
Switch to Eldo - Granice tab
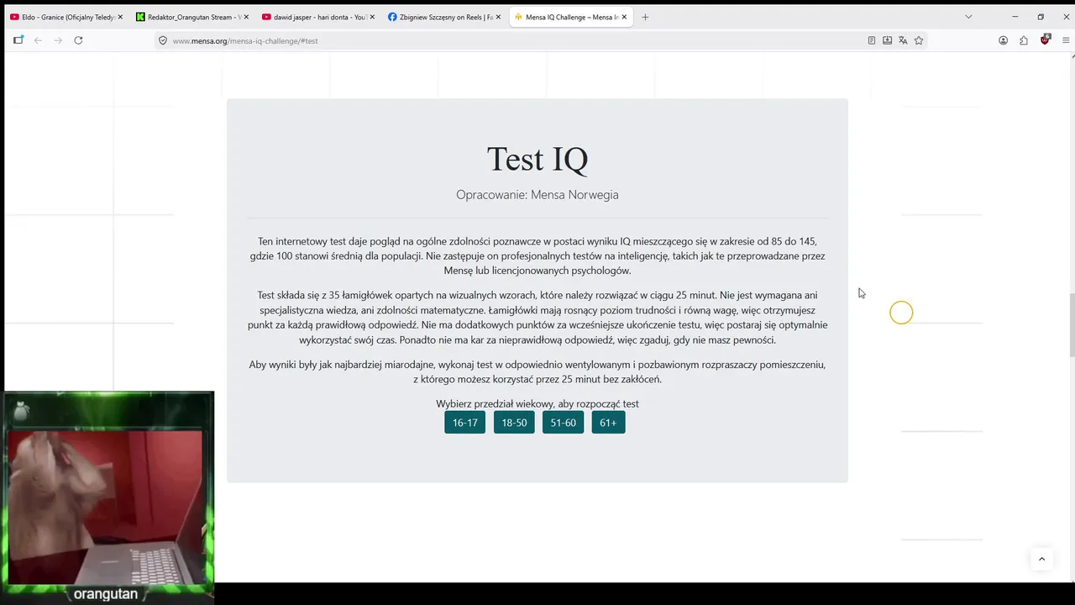tap(66, 17)
